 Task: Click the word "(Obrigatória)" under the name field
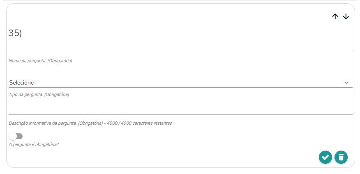(60, 61)
